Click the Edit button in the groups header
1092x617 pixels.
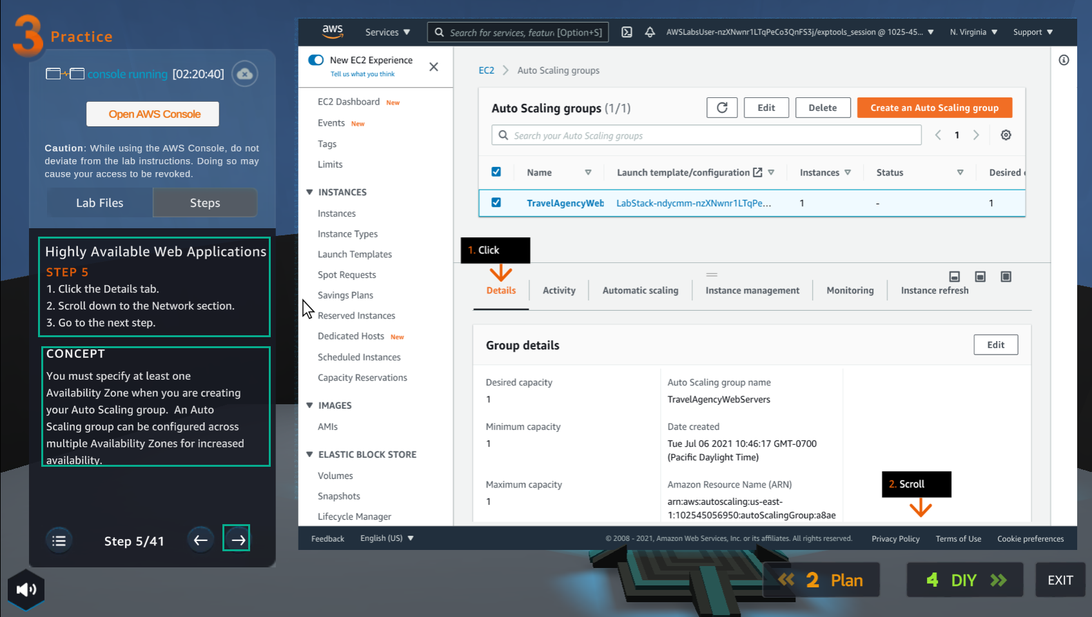coord(766,108)
